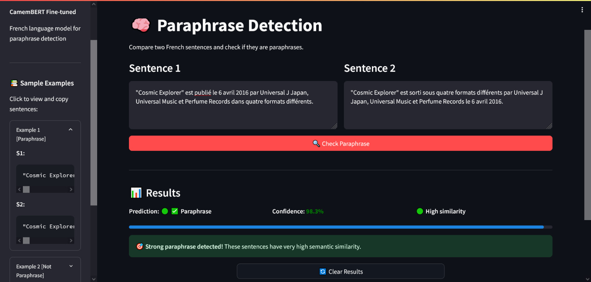Click the brain icon beside Paraphrase Detection
The width and height of the screenshot is (591, 282).
coord(141,25)
